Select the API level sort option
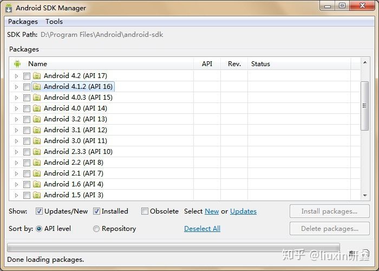This screenshot has height=271, width=379. click(x=39, y=229)
